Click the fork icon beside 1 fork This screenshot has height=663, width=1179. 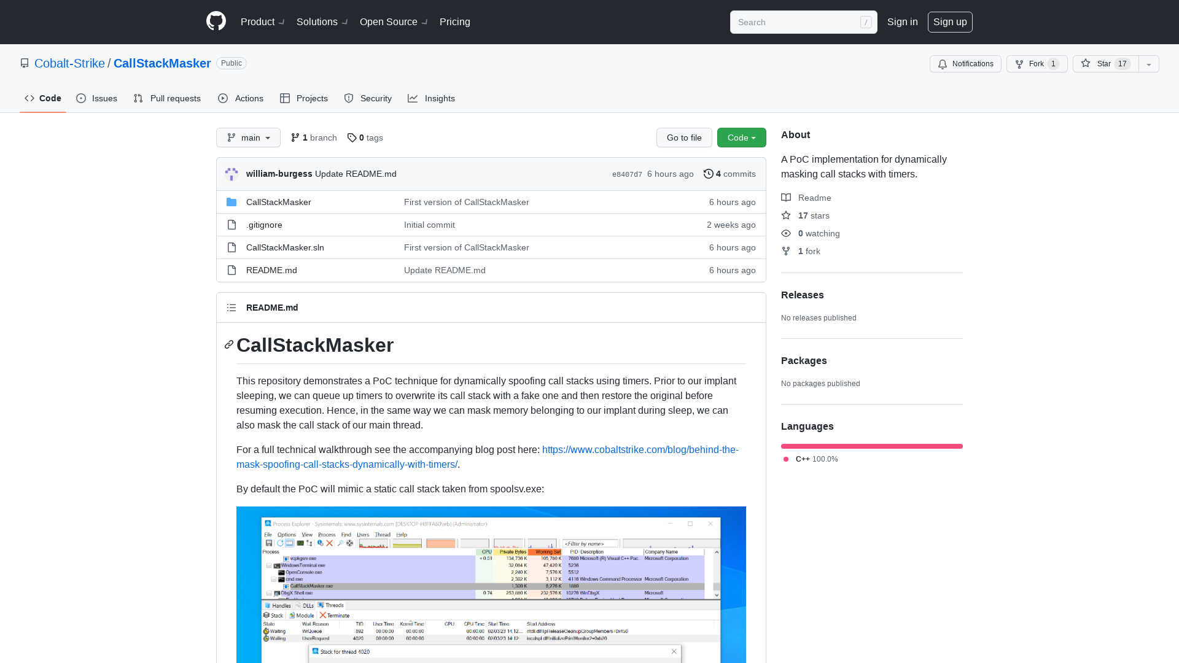click(786, 251)
